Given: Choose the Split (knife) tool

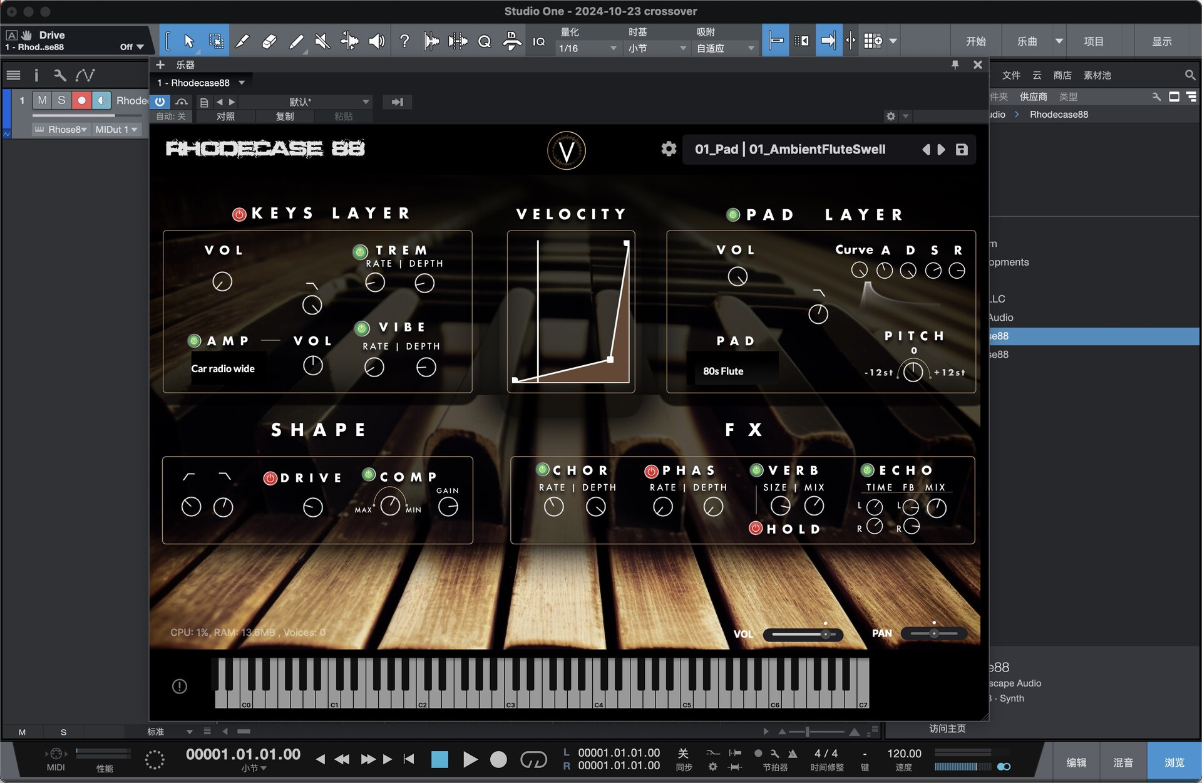Looking at the screenshot, I should (x=242, y=41).
